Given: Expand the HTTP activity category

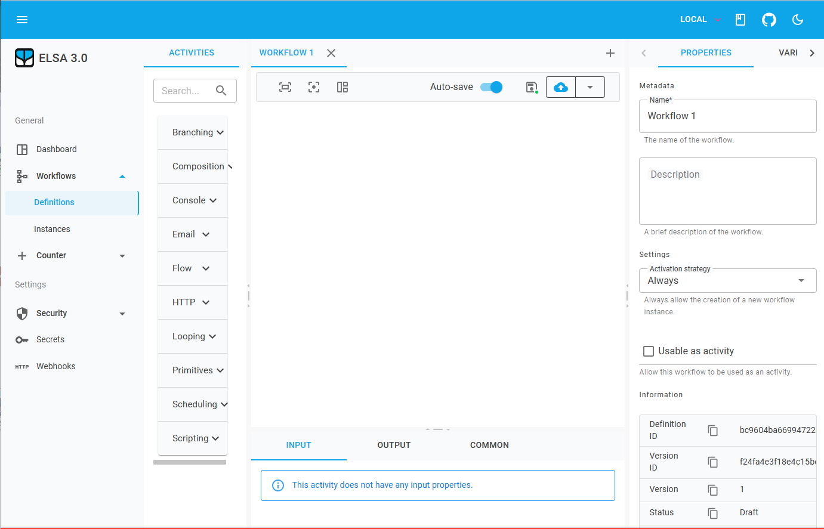Looking at the screenshot, I should tap(193, 302).
